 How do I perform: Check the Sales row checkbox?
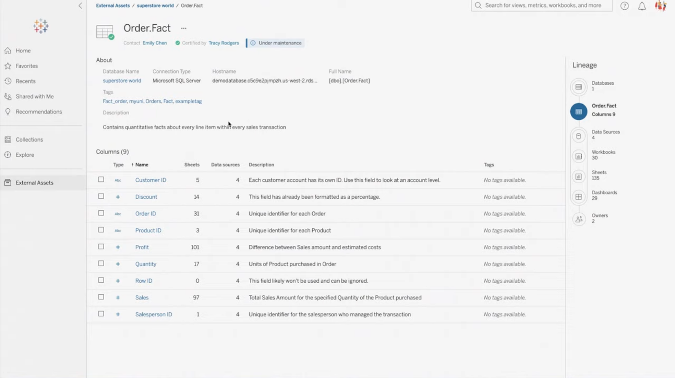(101, 297)
